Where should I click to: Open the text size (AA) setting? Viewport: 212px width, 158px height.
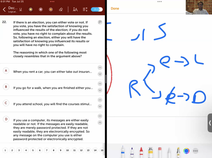[x=75, y=9]
